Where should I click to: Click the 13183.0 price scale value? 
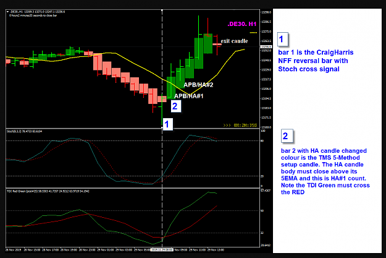(266, 108)
